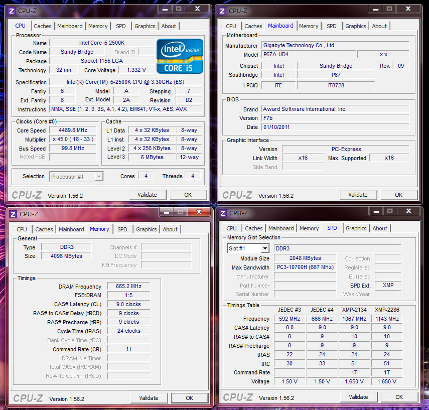Open SPD tab in the CPU window

tap(120, 26)
